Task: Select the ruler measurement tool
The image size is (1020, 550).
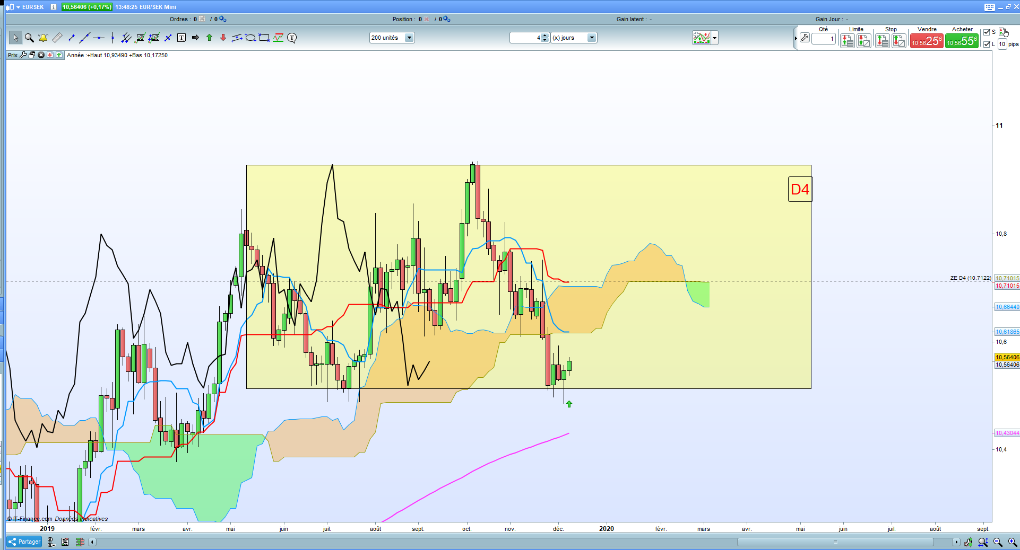Action: (57, 38)
